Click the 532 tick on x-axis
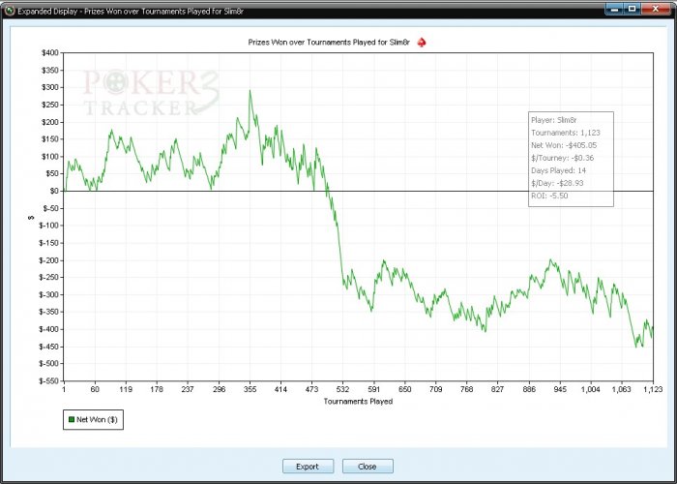677x484 pixels. (342, 389)
